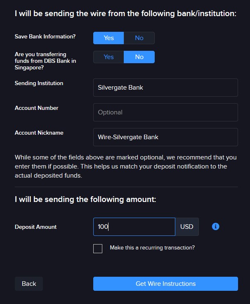Click the USD currency box

[x=187, y=227]
